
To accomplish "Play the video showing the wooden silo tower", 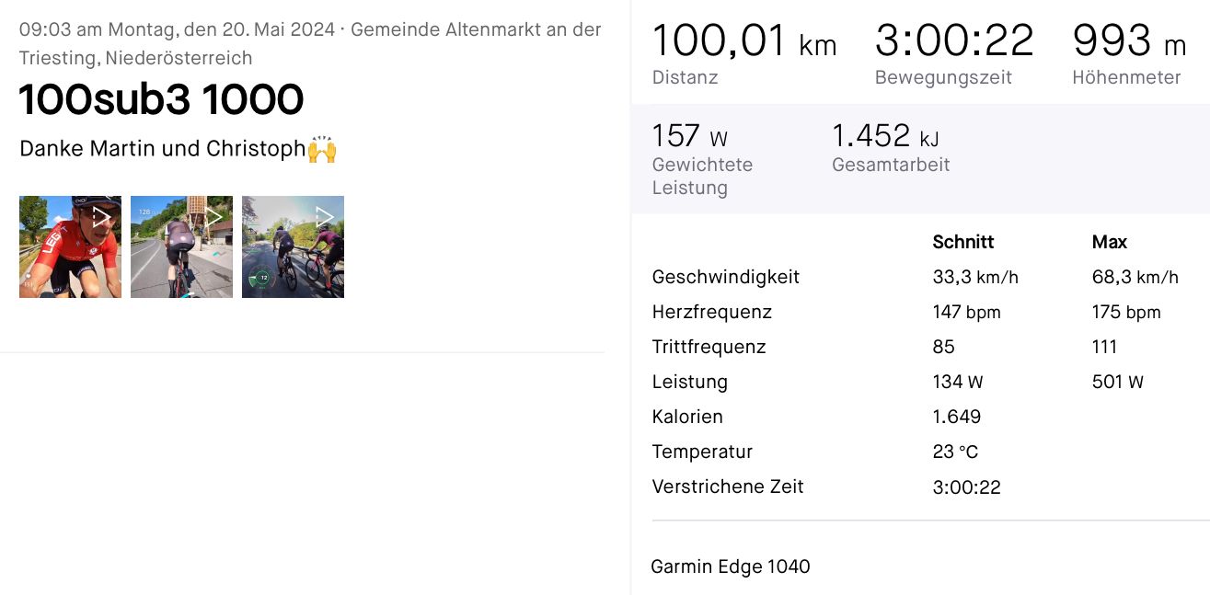I will [x=181, y=246].
